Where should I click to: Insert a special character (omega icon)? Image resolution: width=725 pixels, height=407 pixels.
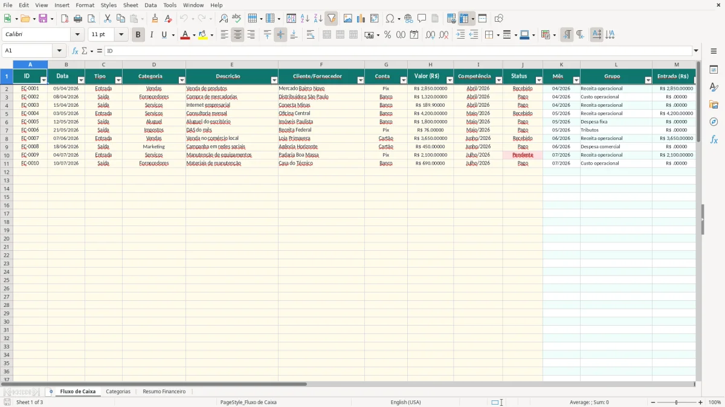tap(390, 19)
